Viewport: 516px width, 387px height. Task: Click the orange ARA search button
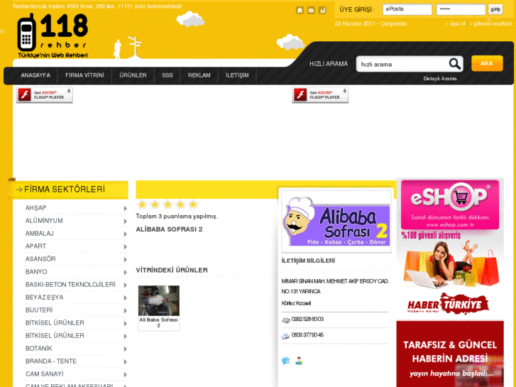coord(487,63)
